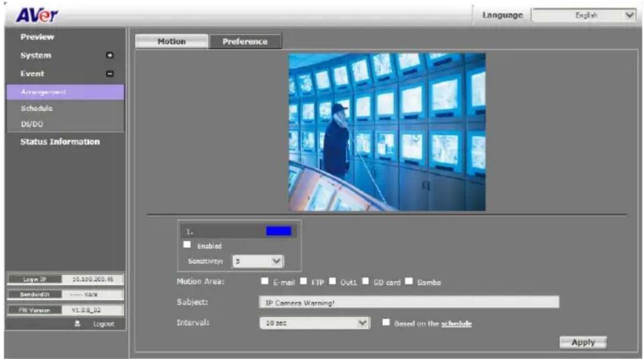
Task: Open the System menu section
Action: pyautogui.click(x=35, y=55)
